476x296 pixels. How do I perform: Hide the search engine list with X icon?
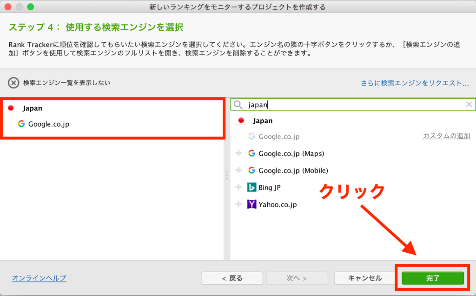click(x=13, y=83)
